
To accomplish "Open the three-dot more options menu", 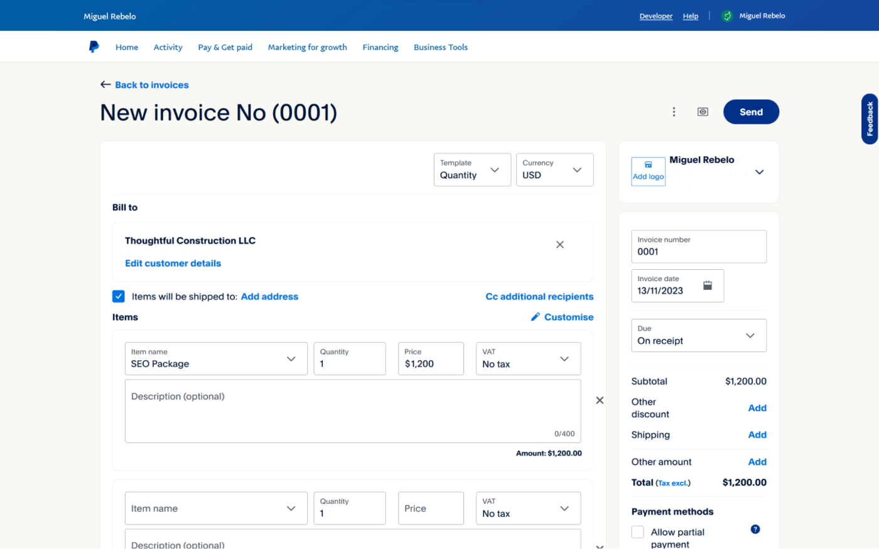I will 674,112.
